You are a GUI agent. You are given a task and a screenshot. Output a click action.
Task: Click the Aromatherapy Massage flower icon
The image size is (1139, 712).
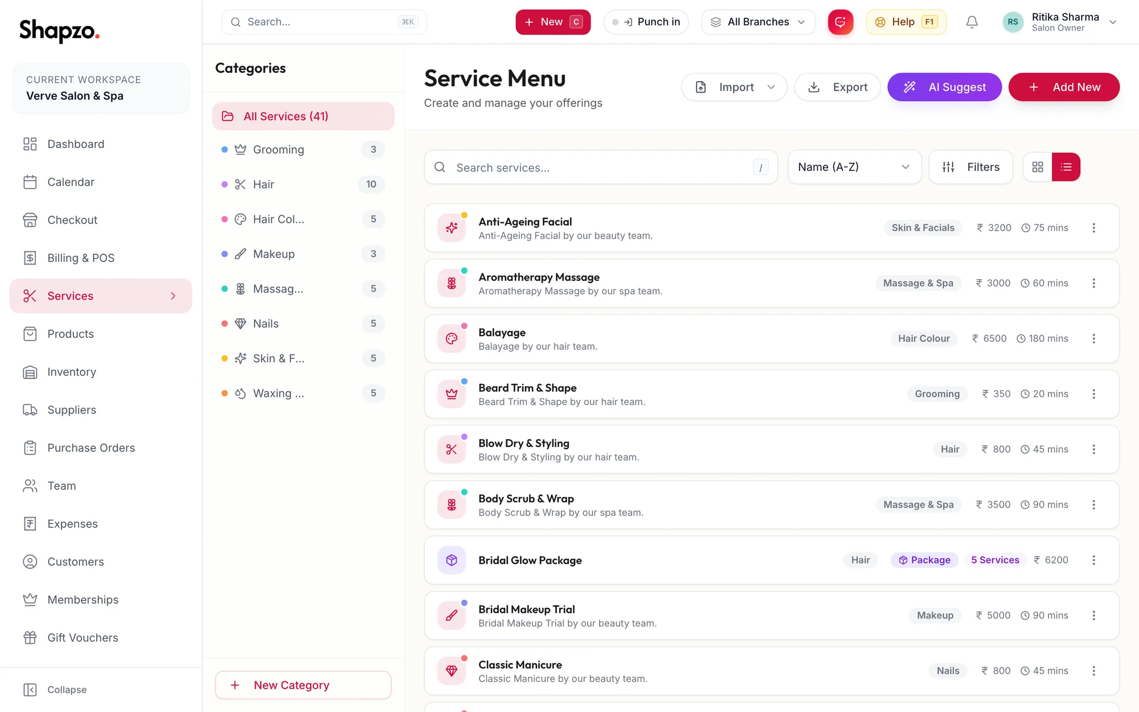pyautogui.click(x=452, y=283)
